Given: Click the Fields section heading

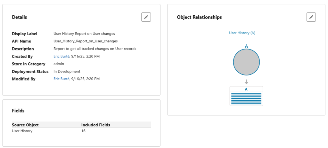Looking at the screenshot, I should pos(18,111).
